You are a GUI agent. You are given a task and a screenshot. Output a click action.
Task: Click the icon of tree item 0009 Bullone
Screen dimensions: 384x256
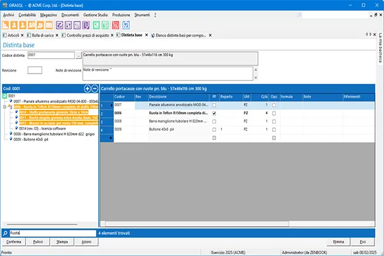(11, 139)
